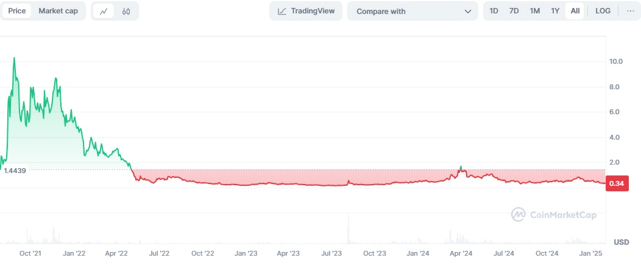Choose the 1Y time range

tap(555, 11)
